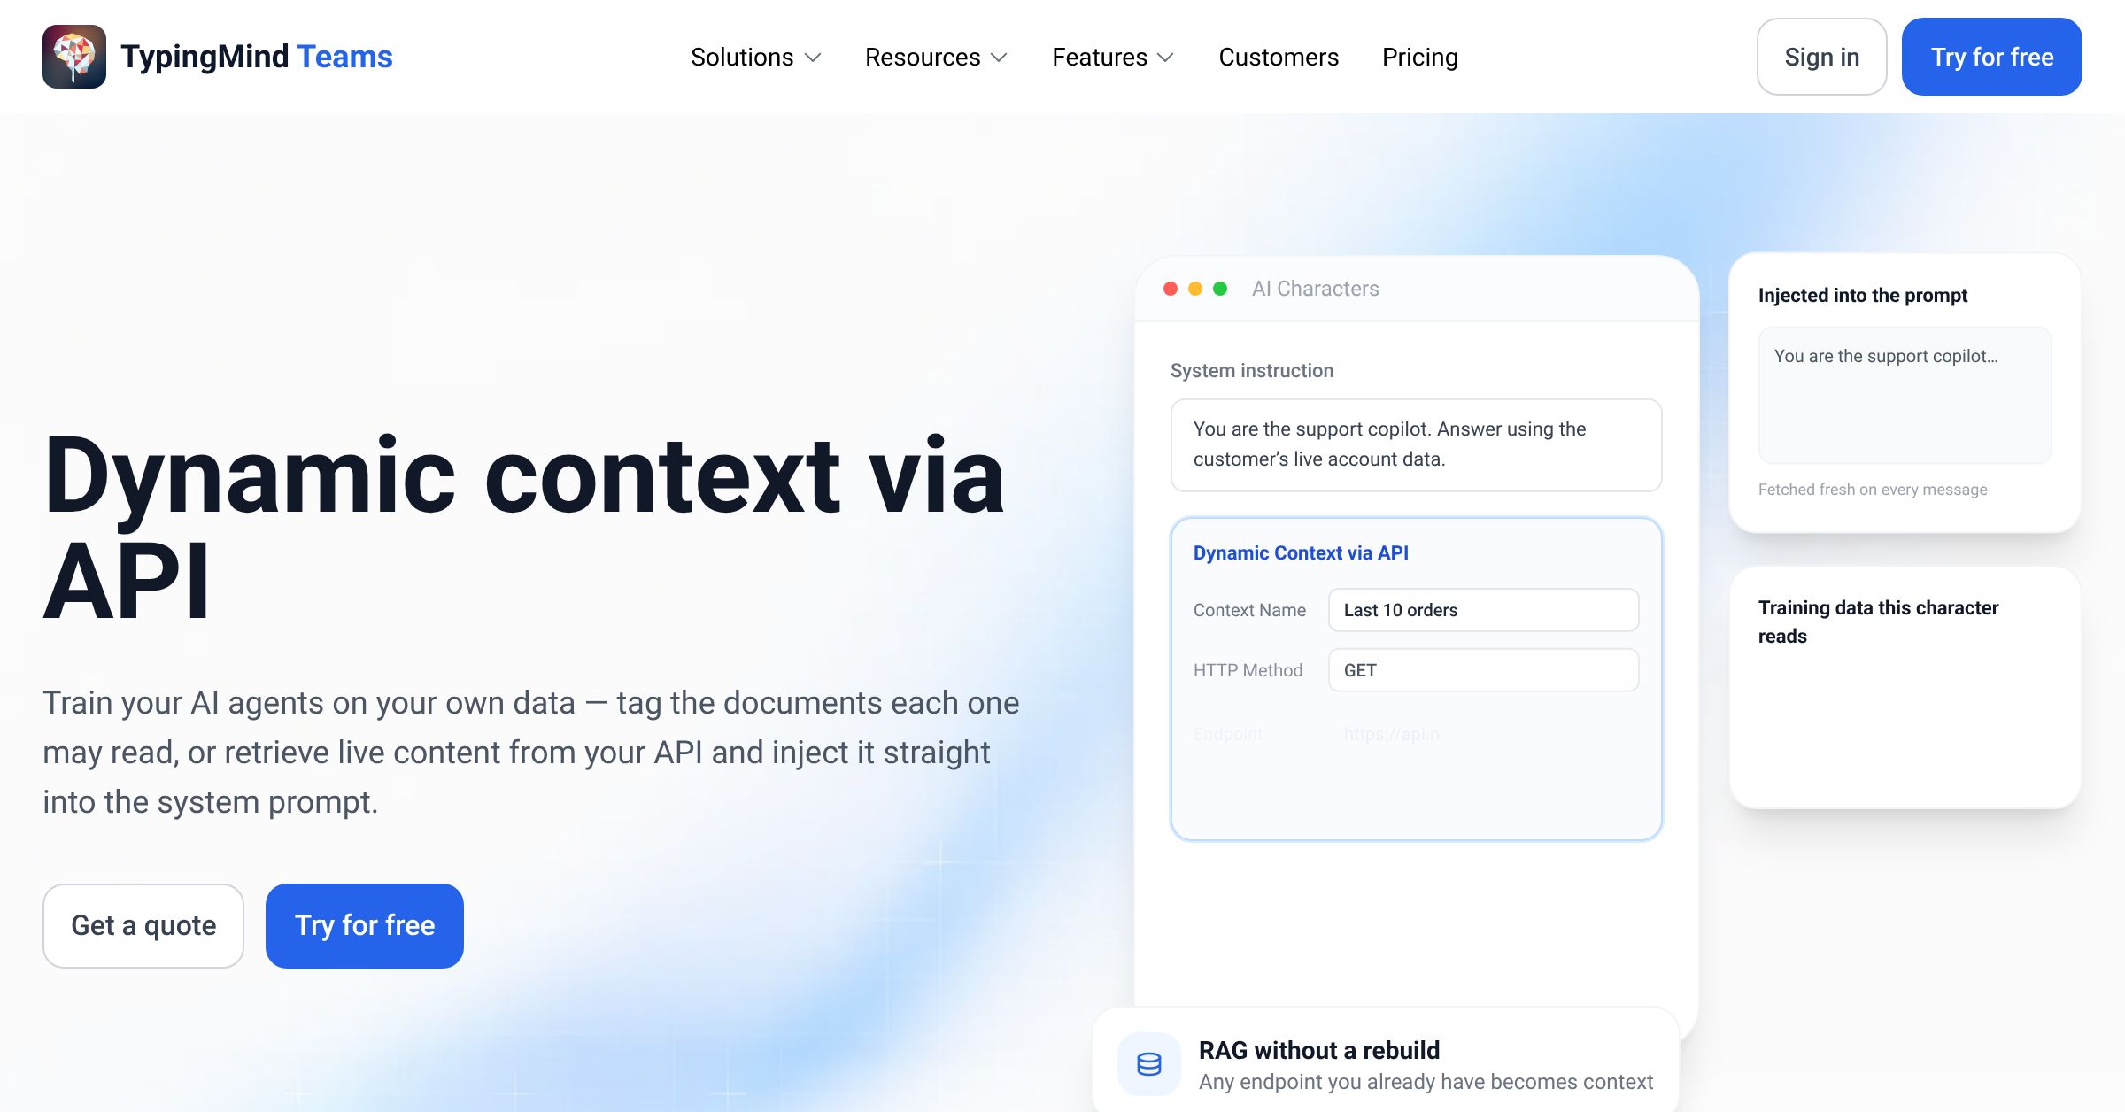Click 'Any endpoint you already have becomes context'

pos(1426,1082)
